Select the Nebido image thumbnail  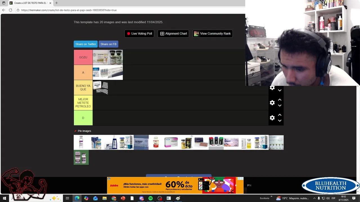141,142
